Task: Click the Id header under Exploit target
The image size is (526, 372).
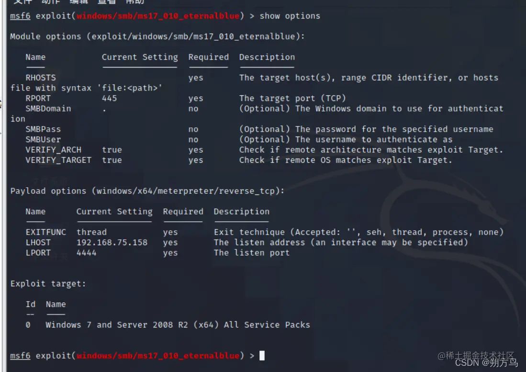Action: pos(31,304)
